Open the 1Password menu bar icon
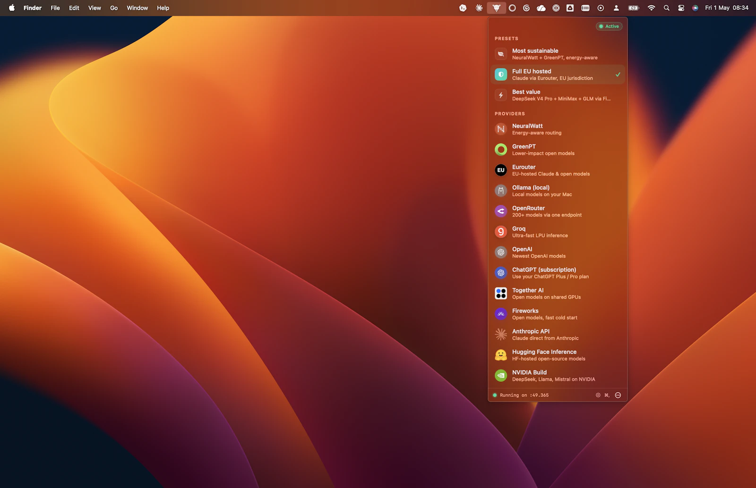This screenshot has height=488, width=756. pyautogui.click(x=556, y=8)
